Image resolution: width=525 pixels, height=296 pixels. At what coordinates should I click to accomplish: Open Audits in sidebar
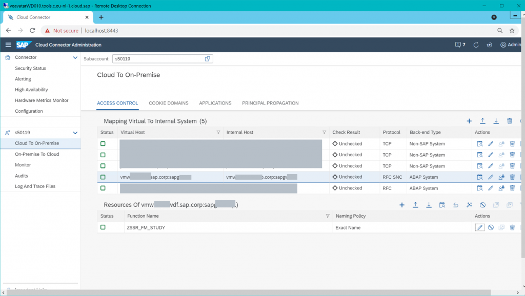[x=22, y=176]
